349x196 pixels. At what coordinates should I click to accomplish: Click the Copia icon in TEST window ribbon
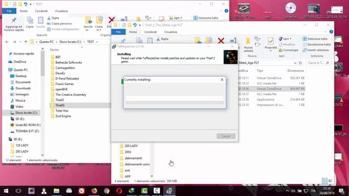(x=29, y=22)
